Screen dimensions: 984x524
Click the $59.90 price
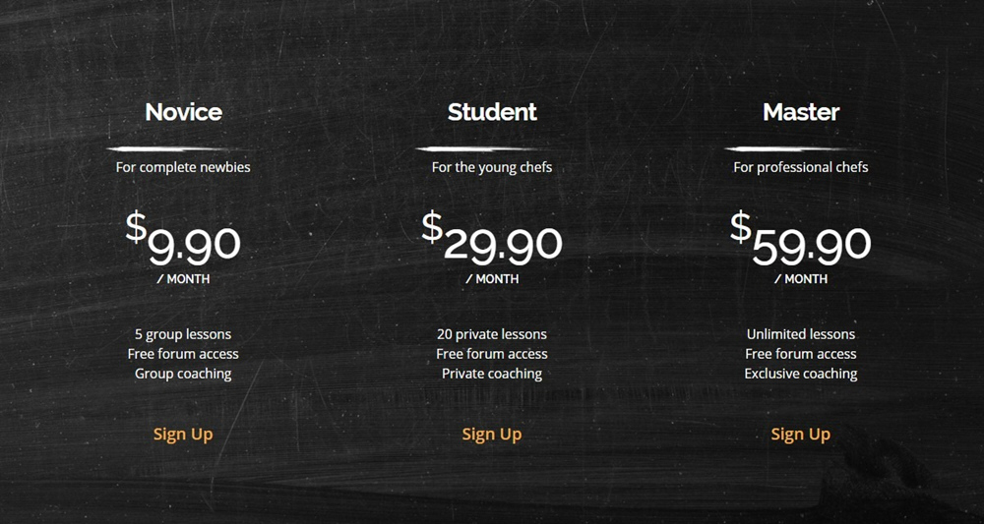pyautogui.click(x=801, y=241)
